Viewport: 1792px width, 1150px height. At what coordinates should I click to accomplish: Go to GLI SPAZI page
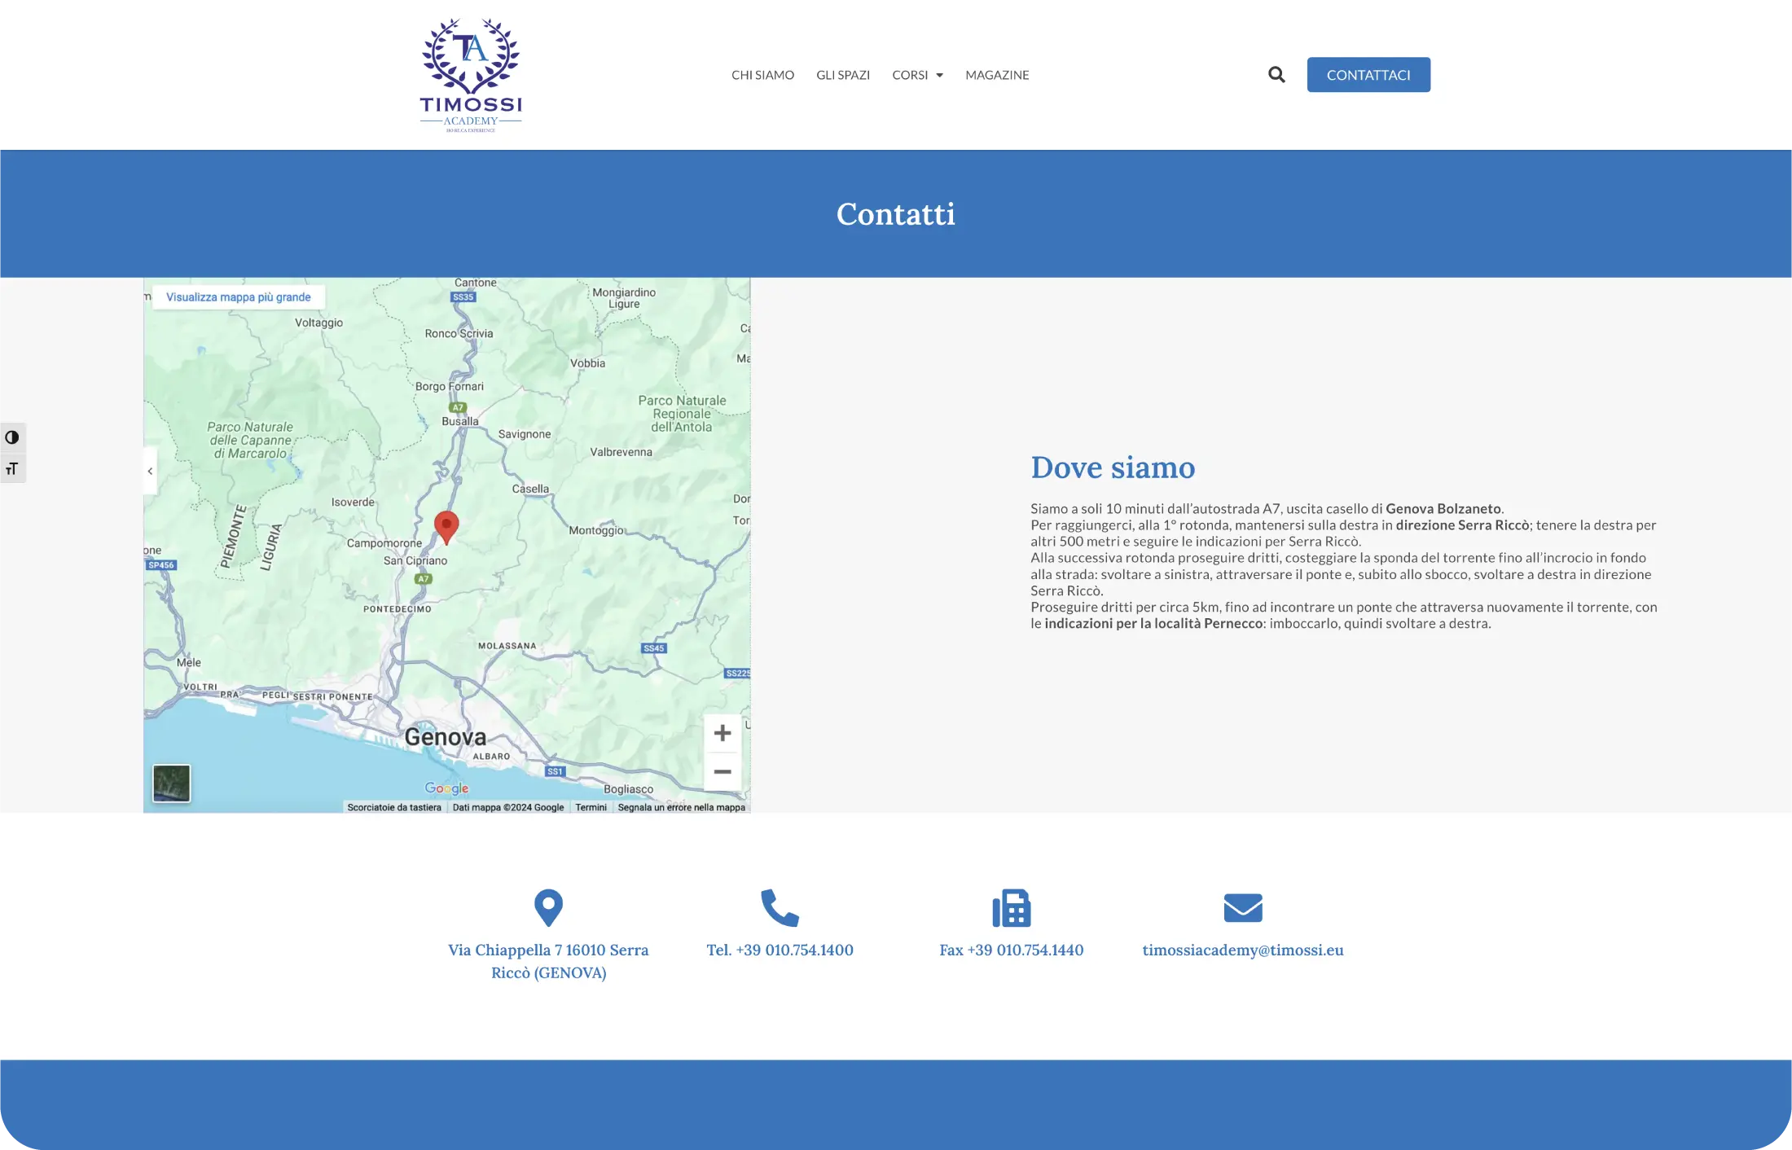843,75
